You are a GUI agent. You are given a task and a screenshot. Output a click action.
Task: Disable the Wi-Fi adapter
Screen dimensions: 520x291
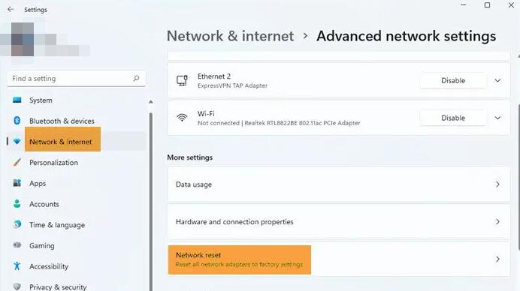[x=453, y=118]
